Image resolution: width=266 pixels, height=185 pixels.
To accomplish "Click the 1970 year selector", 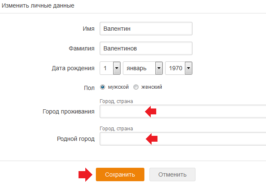I will point(179,68).
